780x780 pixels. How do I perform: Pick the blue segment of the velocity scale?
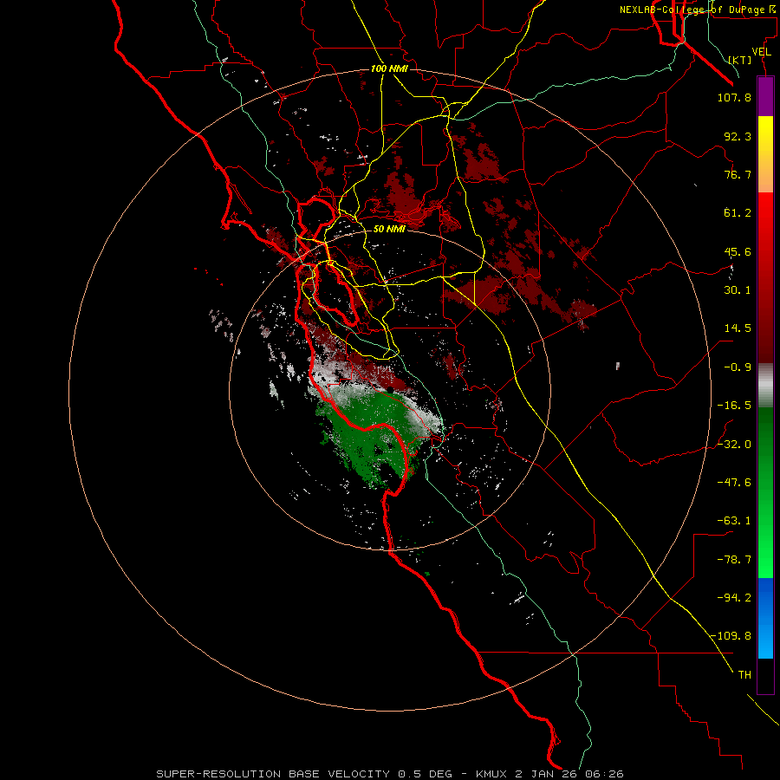click(765, 618)
